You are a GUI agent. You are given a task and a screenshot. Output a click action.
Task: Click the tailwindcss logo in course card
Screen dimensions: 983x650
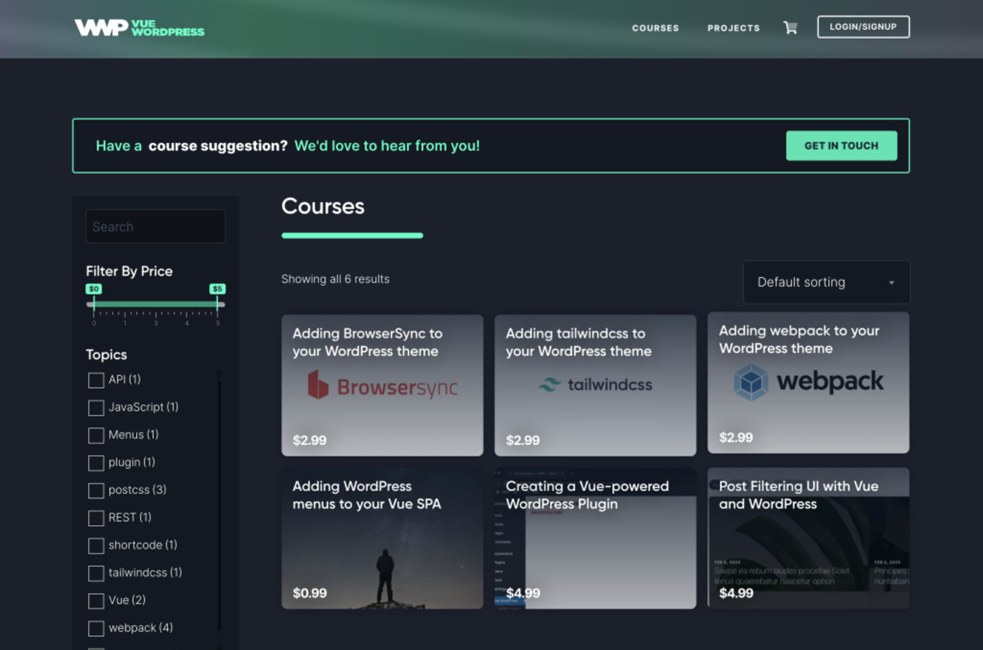pyautogui.click(x=595, y=385)
